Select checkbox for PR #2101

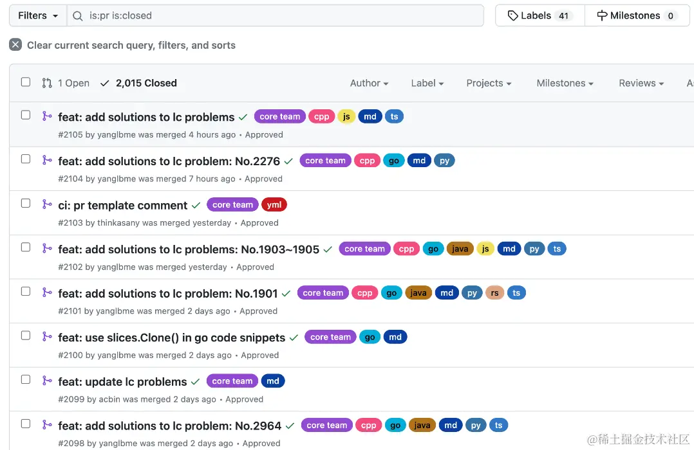click(26, 291)
